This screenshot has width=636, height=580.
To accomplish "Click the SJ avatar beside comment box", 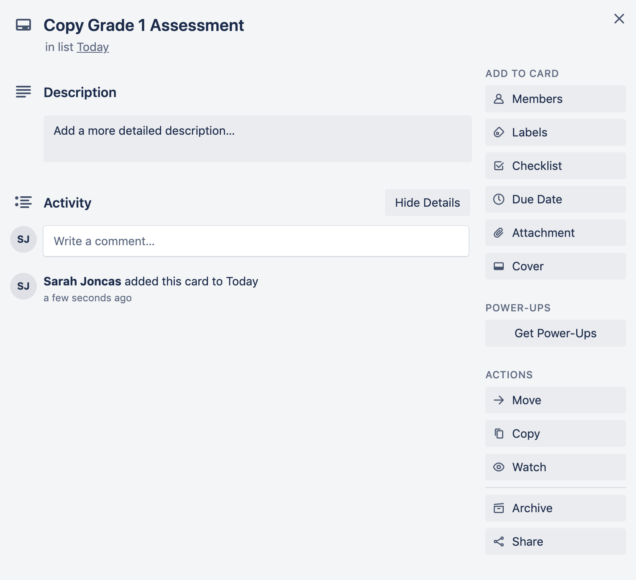I will (x=23, y=239).
